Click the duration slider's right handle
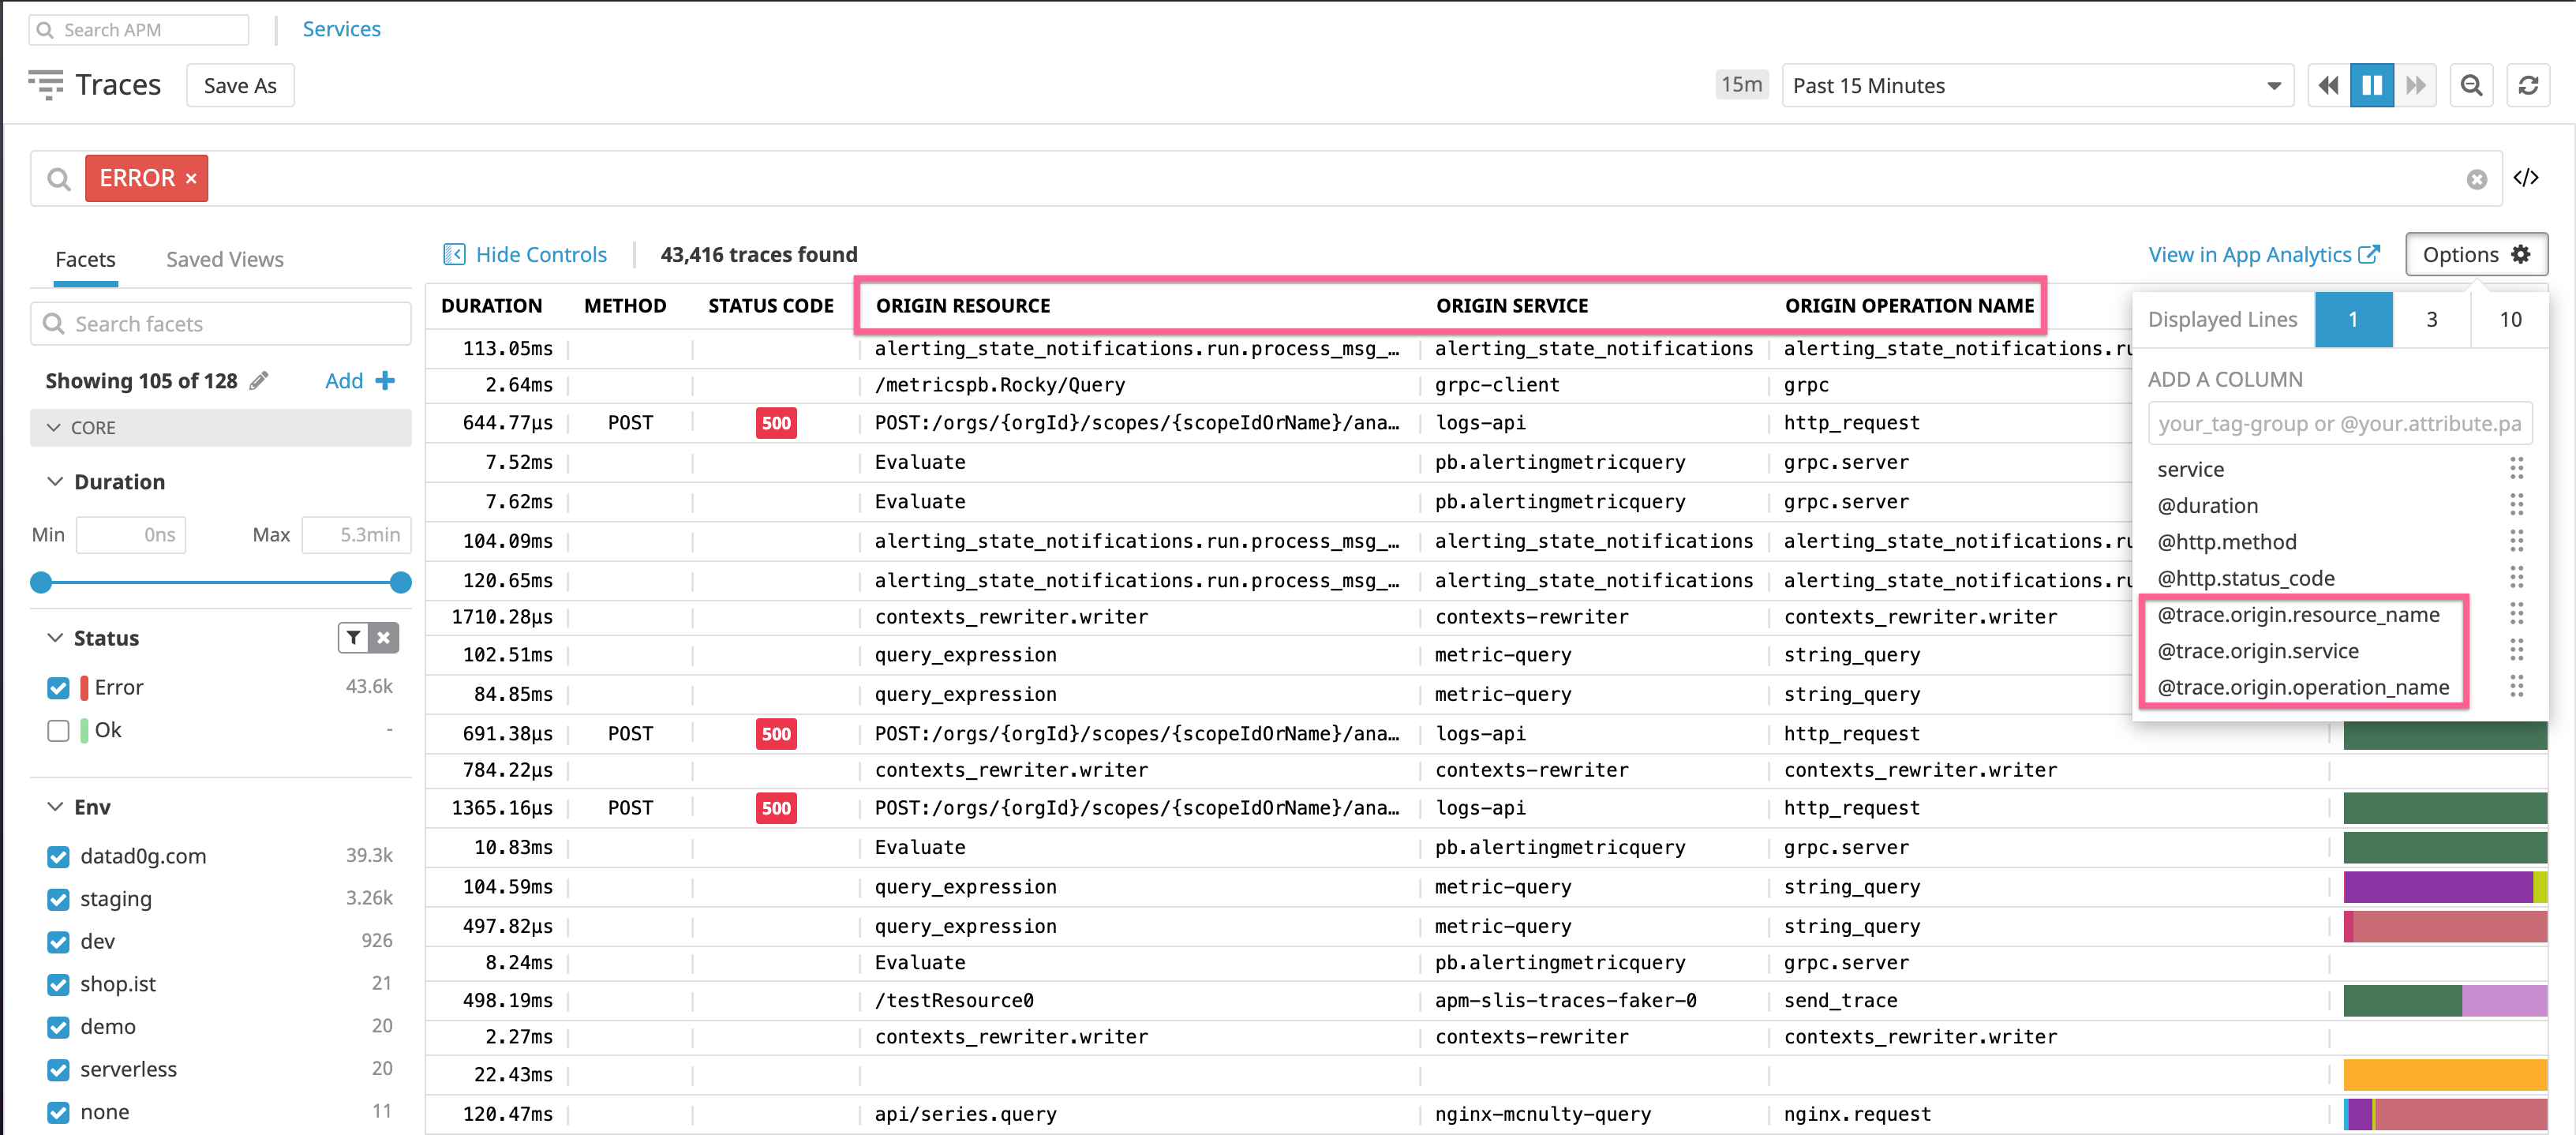2576x1135 pixels. (x=401, y=582)
